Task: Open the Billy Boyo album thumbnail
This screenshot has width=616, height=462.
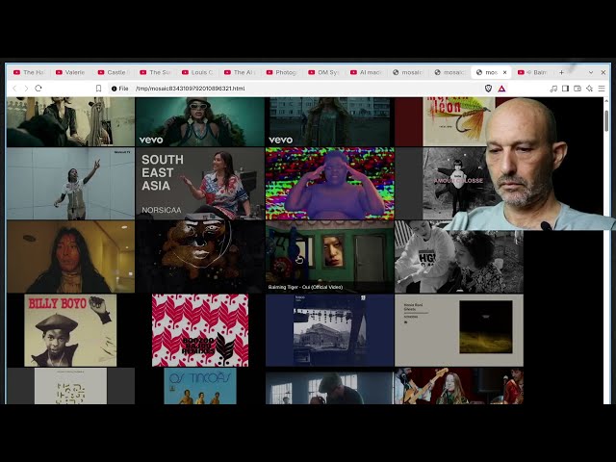Action: [70, 330]
